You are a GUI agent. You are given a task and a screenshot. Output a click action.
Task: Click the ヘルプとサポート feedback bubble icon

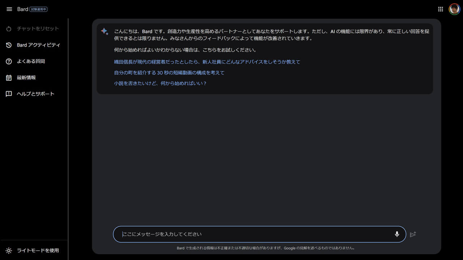9,94
